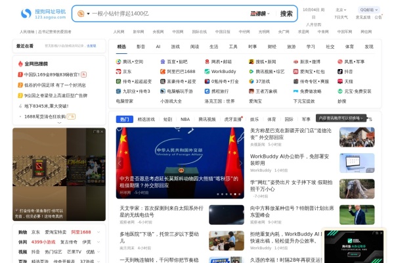
Task: Open the 新华网 link
Action: point(139,32)
